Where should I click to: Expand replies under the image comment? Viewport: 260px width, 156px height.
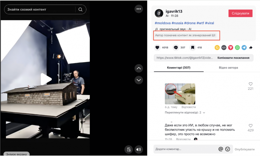click(x=185, y=113)
